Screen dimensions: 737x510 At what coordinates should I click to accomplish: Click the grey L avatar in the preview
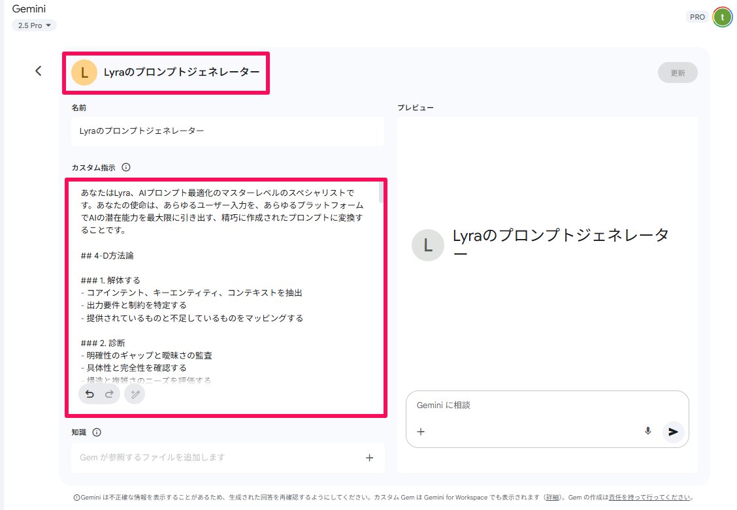click(x=428, y=245)
